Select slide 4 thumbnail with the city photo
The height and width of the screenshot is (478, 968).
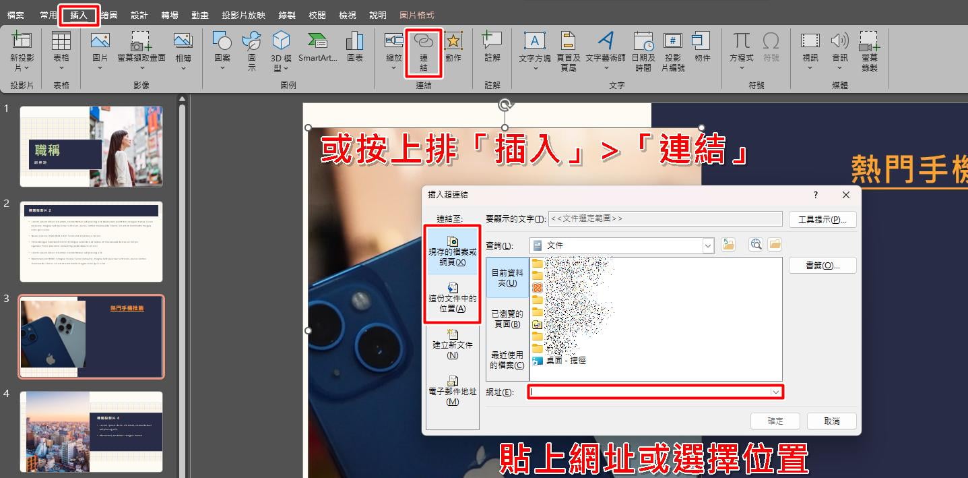click(91, 431)
